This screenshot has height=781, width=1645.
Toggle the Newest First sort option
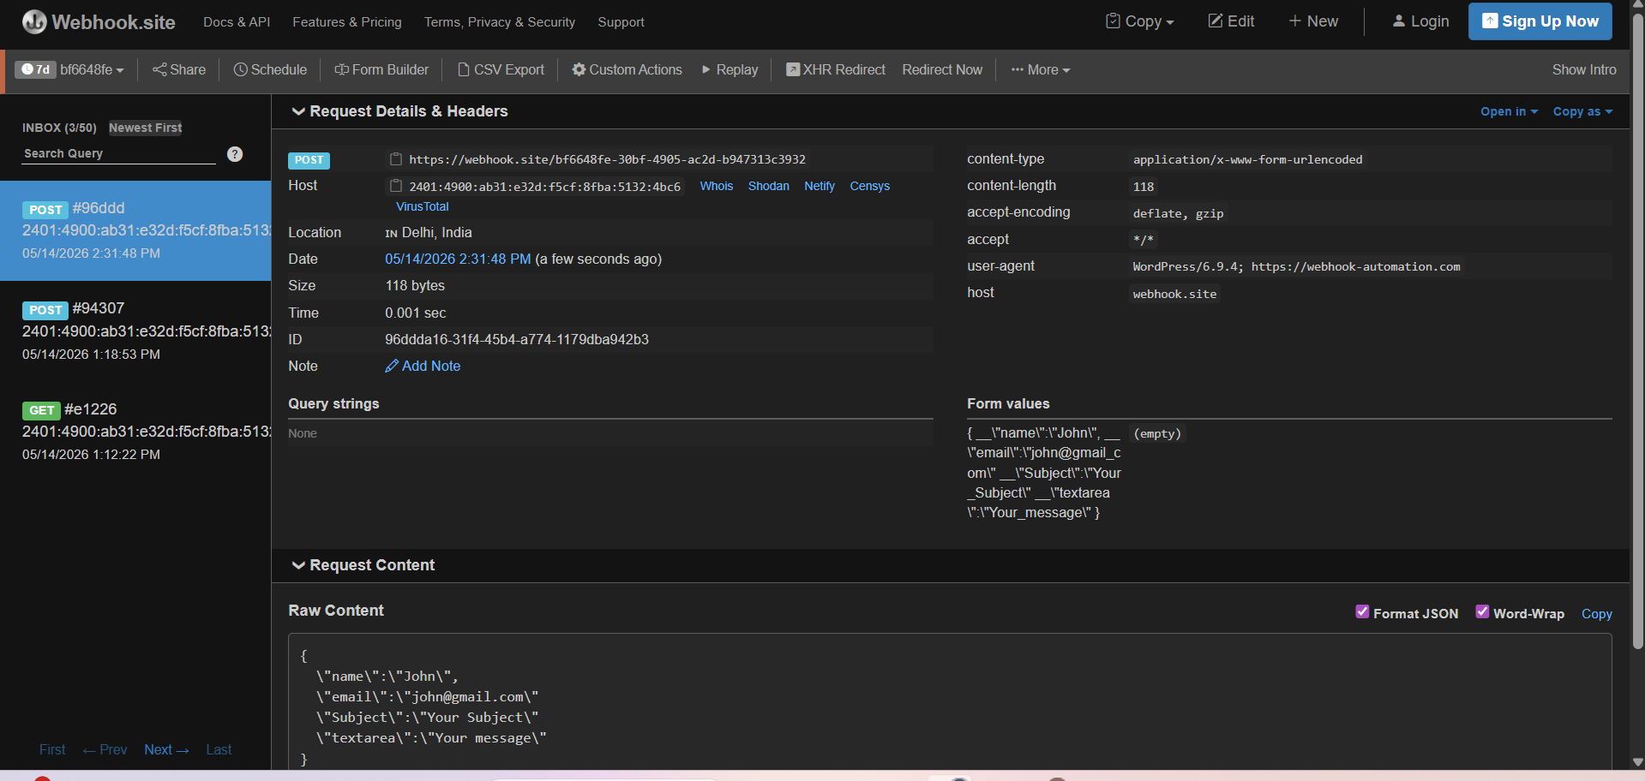(x=146, y=128)
